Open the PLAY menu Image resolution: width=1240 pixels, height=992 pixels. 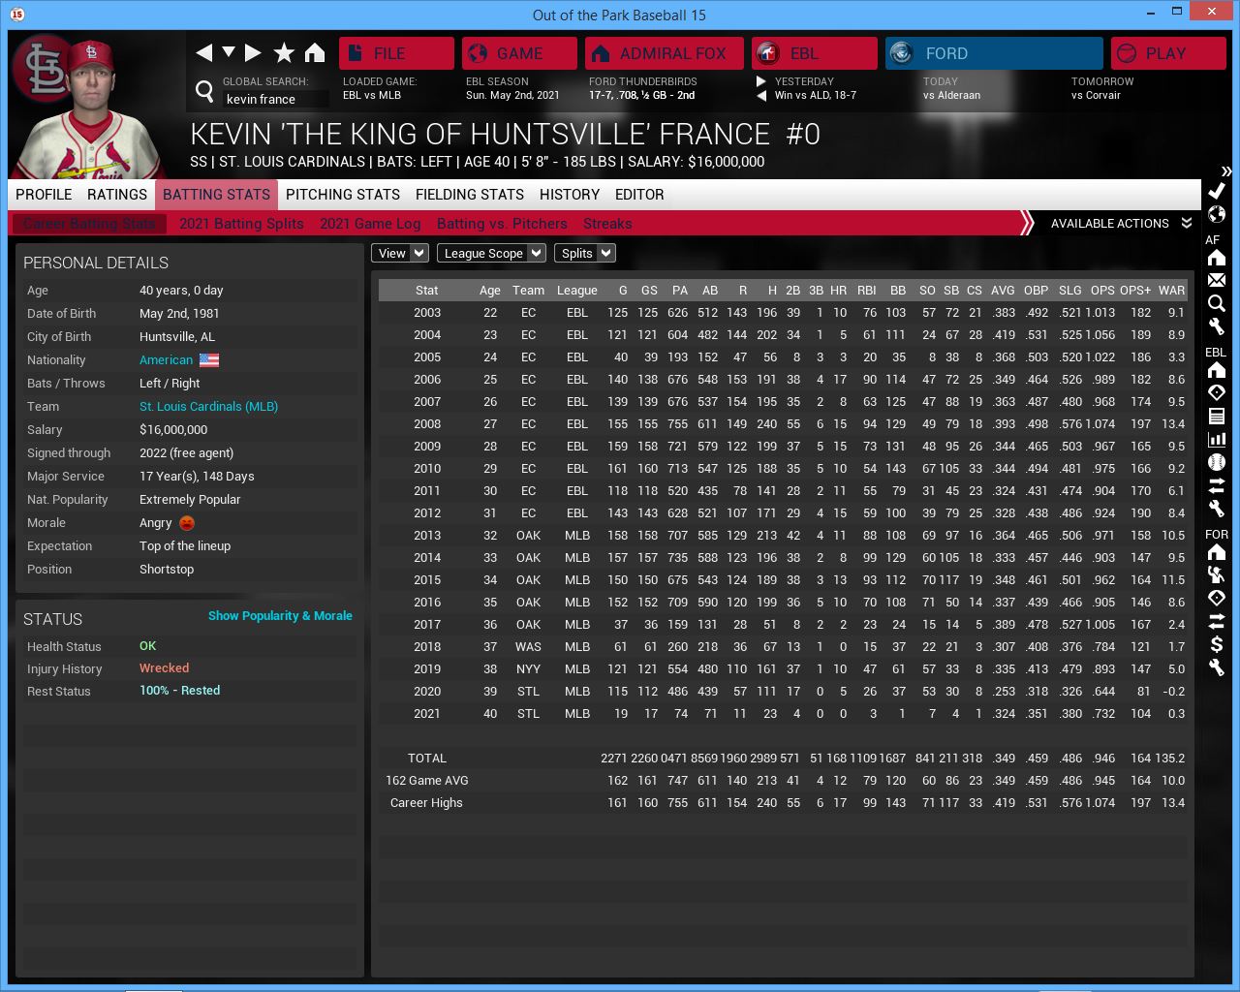(1168, 53)
